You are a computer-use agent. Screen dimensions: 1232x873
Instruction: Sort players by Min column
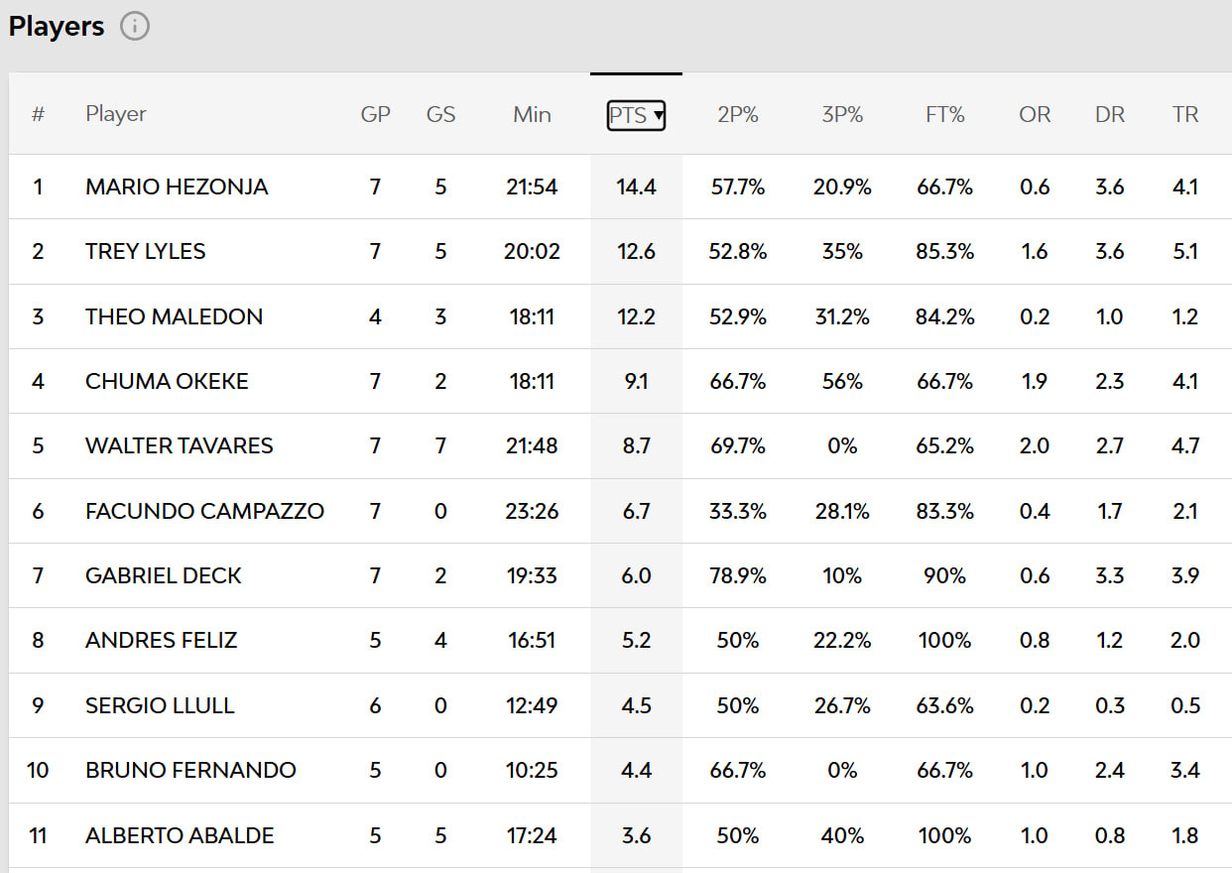click(x=532, y=115)
